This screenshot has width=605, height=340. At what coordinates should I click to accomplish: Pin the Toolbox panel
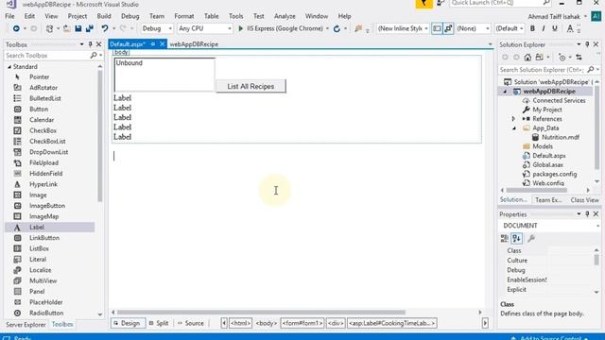91,44
